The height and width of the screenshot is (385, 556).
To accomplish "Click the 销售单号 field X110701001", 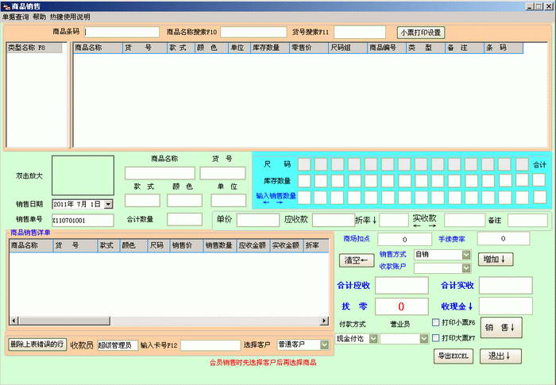I will coord(83,220).
